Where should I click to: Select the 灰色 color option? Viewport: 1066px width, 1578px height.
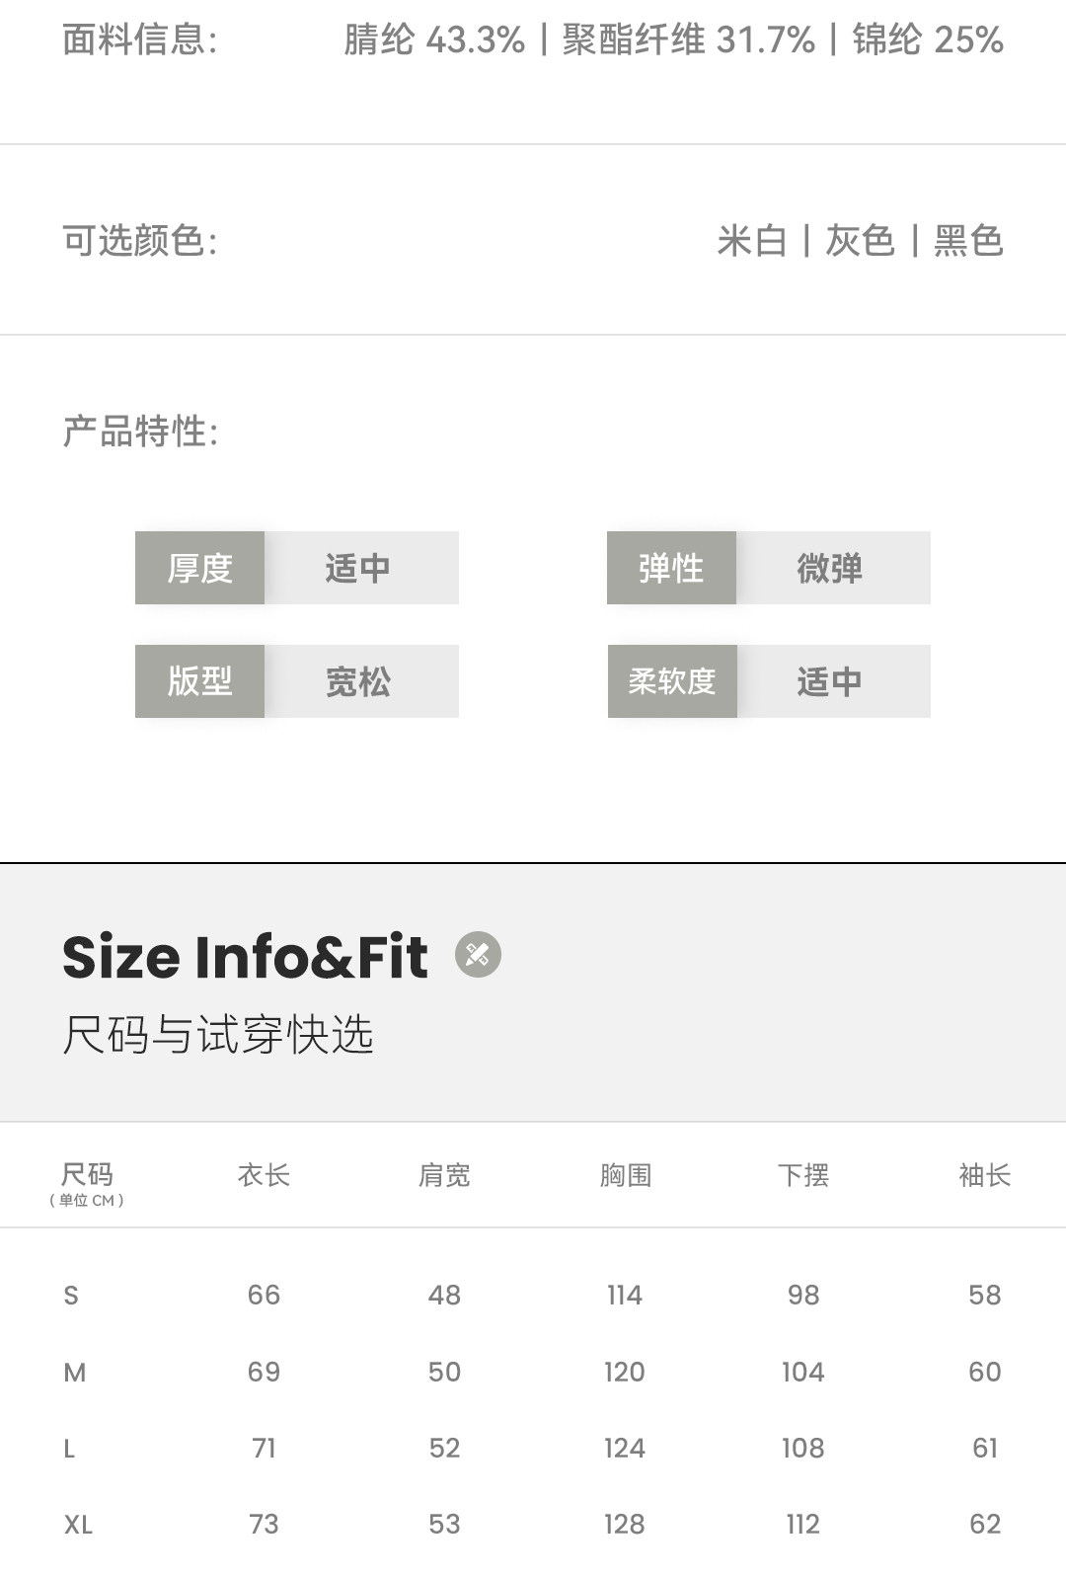pos(860,241)
